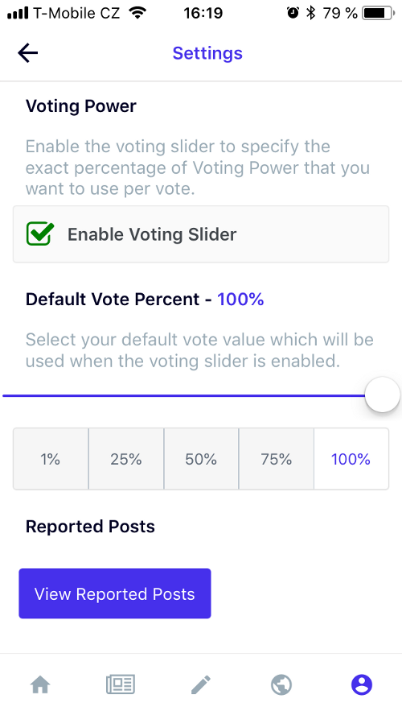Click the View Reported Posts button
This screenshot has width=402, height=715.
click(115, 593)
